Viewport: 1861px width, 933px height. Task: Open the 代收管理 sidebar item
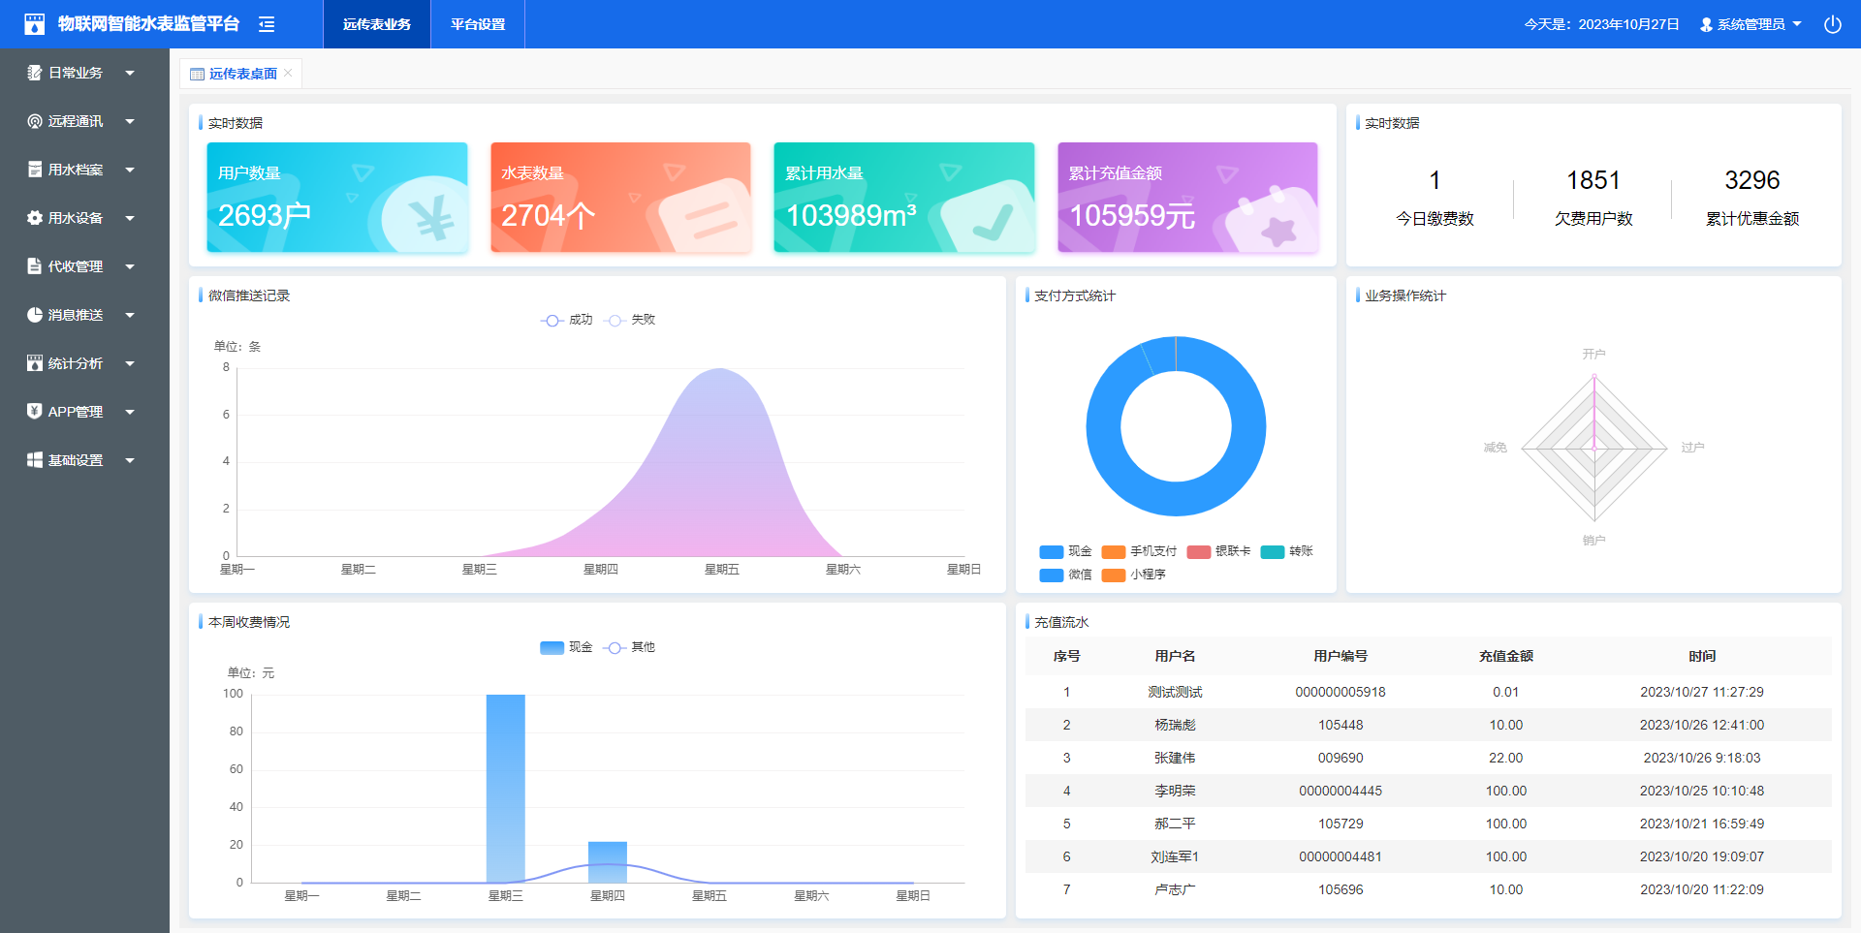click(76, 266)
